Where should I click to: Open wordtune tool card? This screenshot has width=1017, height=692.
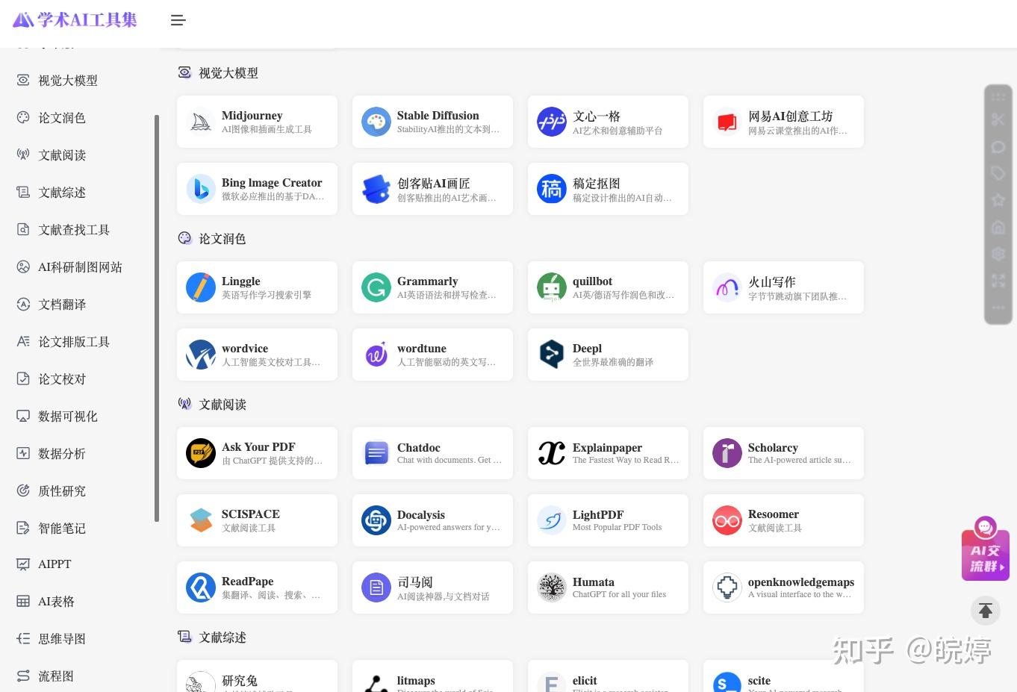tap(432, 355)
